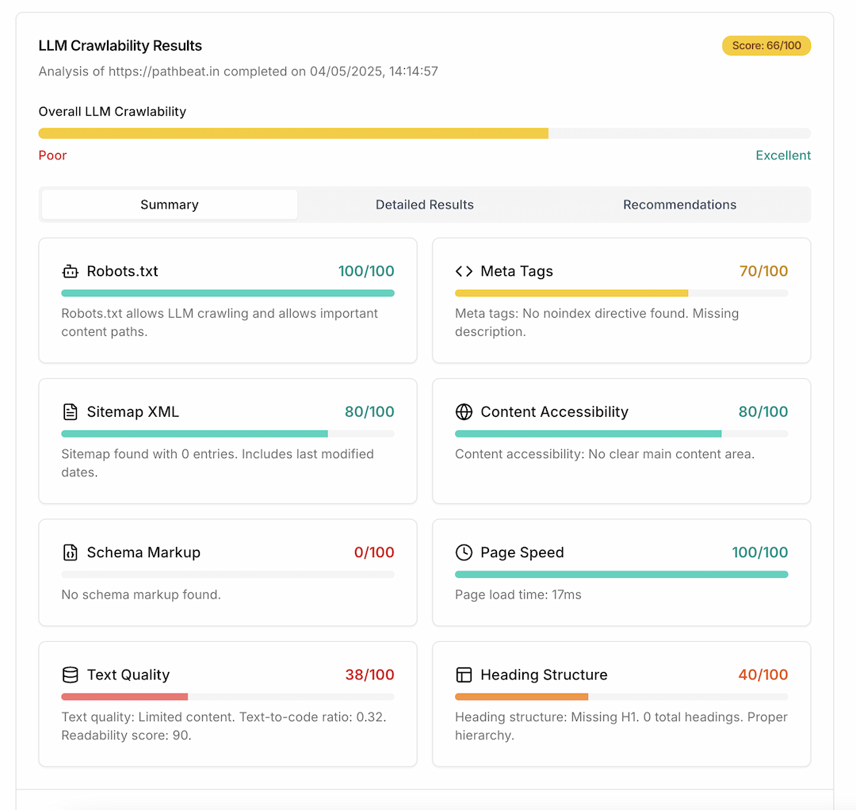
Task: Click the Sitemap XML document icon
Action: pyautogui.click(x=71, y=412)
